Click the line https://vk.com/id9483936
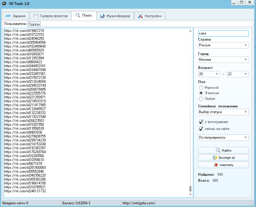This screenshot has height=207, width=256. pos(23,132)
